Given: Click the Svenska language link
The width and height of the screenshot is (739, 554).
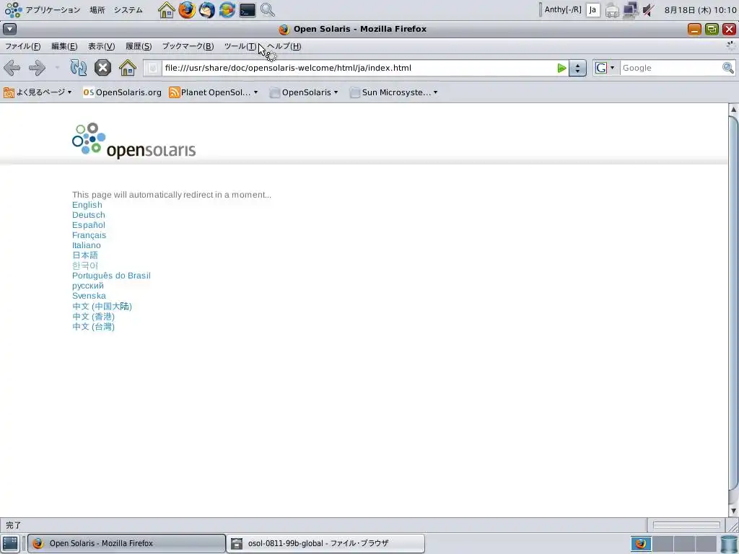Looking at the screenshot, I should click(x=89, y=296).
